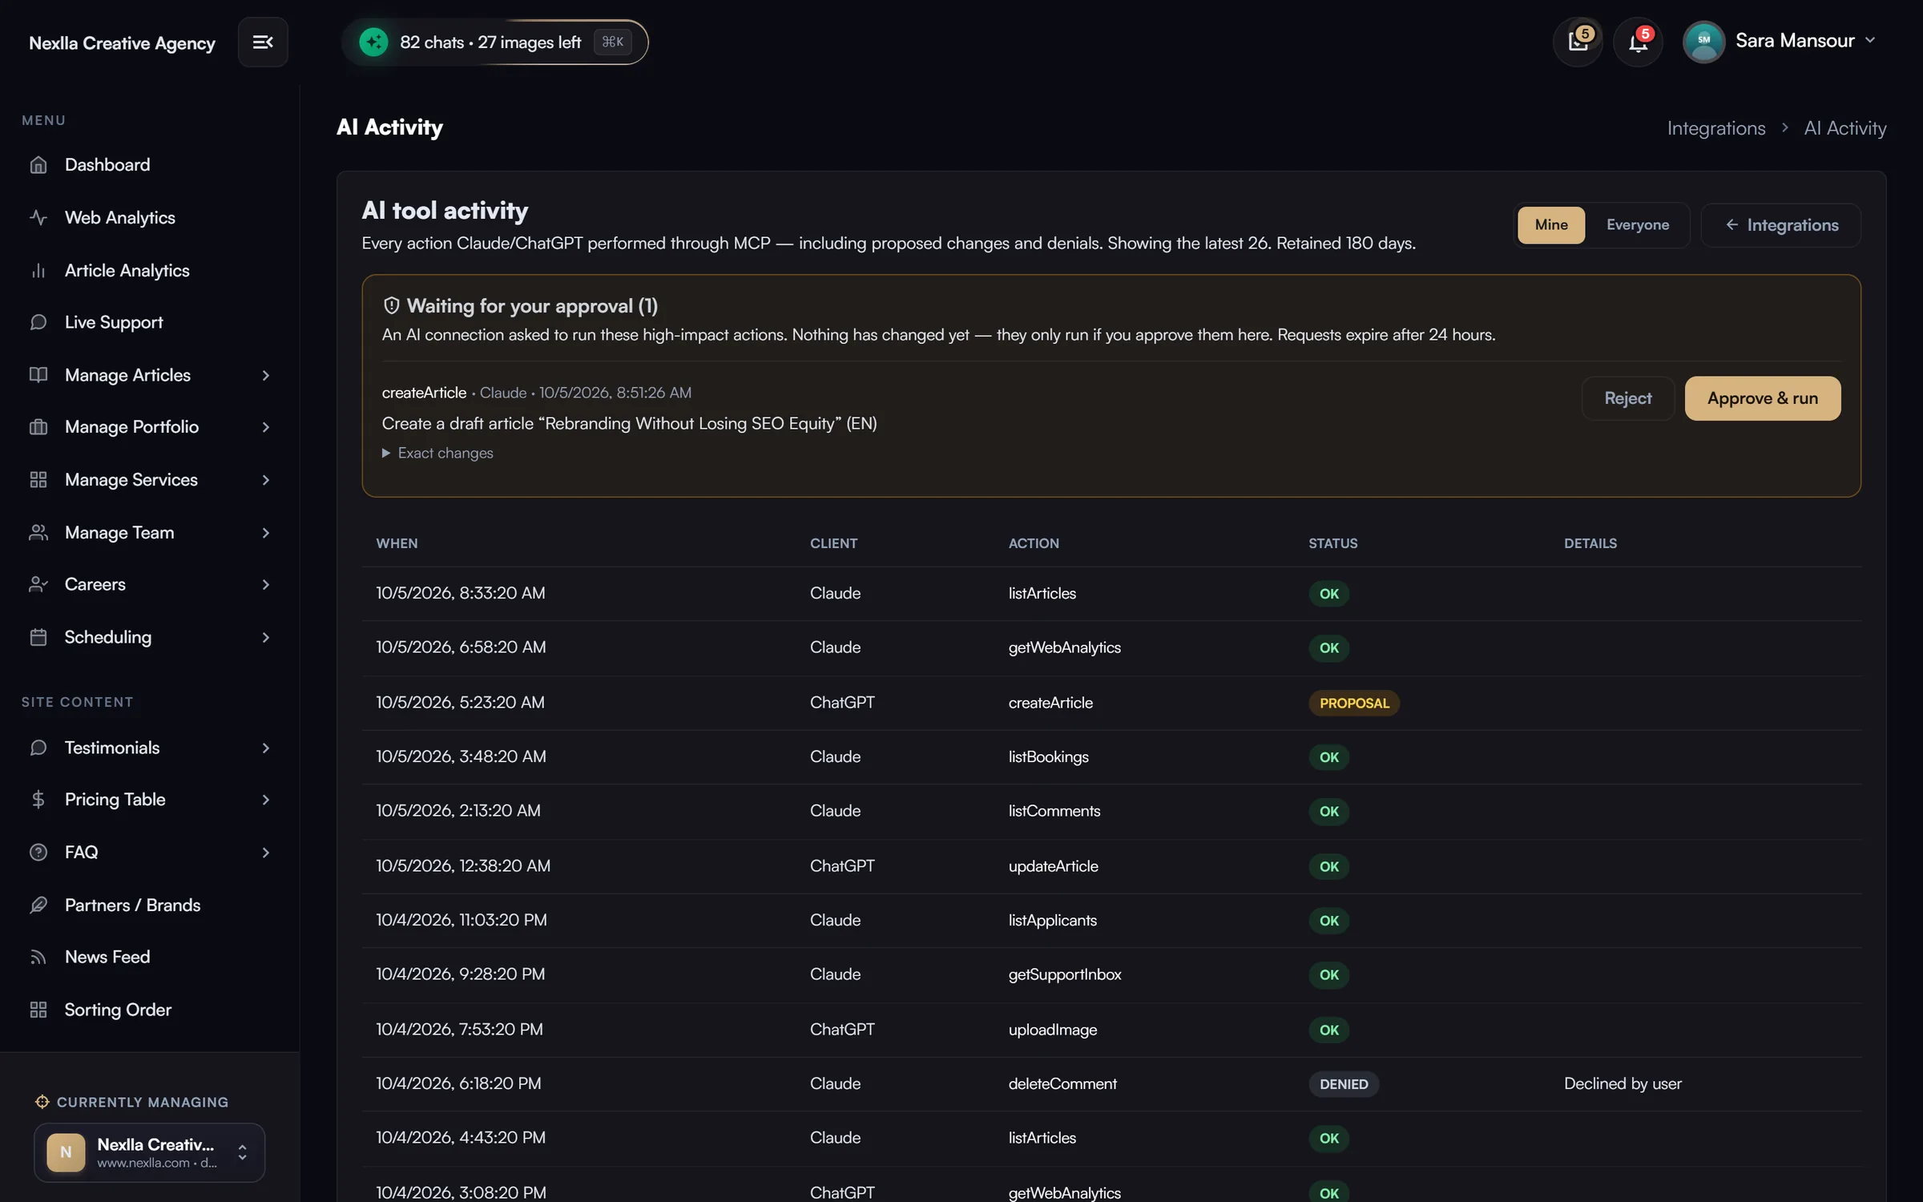Image resolution: width=1923 pixels, height=1202 pixels.
Task: Switch activity filter to Everyone
Action: click(x=1638, y=225)
